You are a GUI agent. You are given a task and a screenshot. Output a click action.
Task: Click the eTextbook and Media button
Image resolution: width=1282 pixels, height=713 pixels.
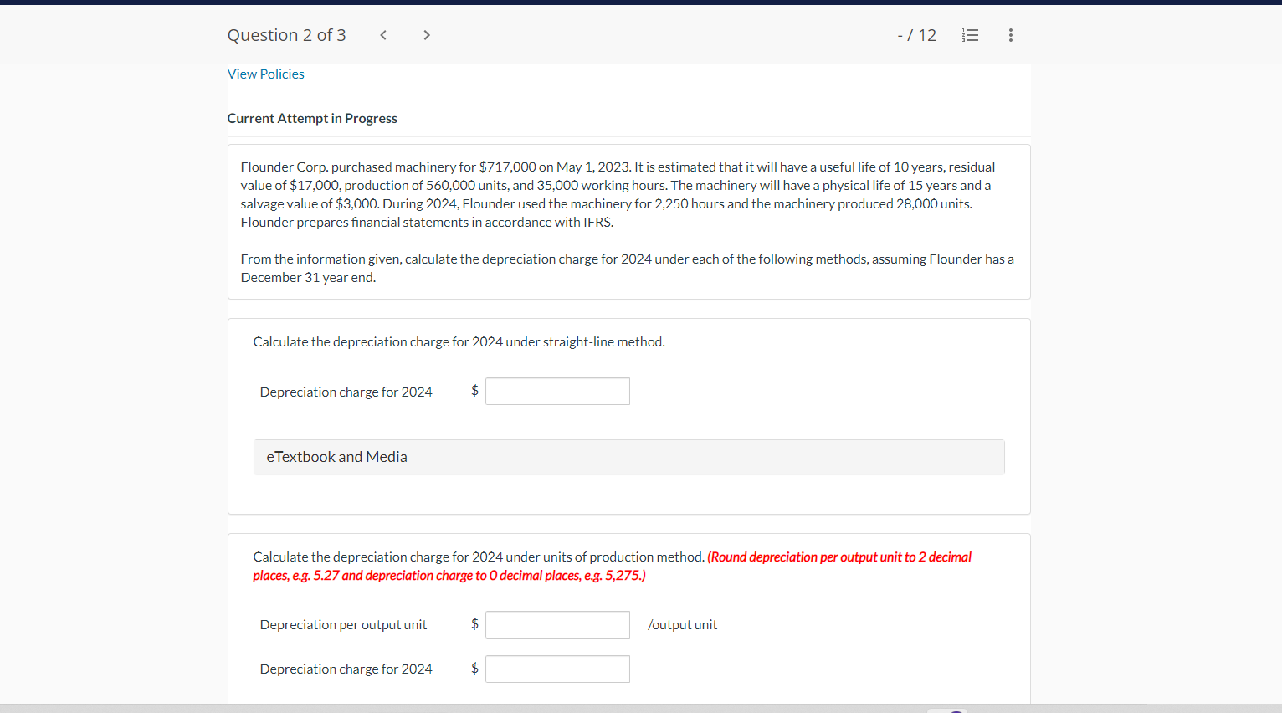point(336,457)
